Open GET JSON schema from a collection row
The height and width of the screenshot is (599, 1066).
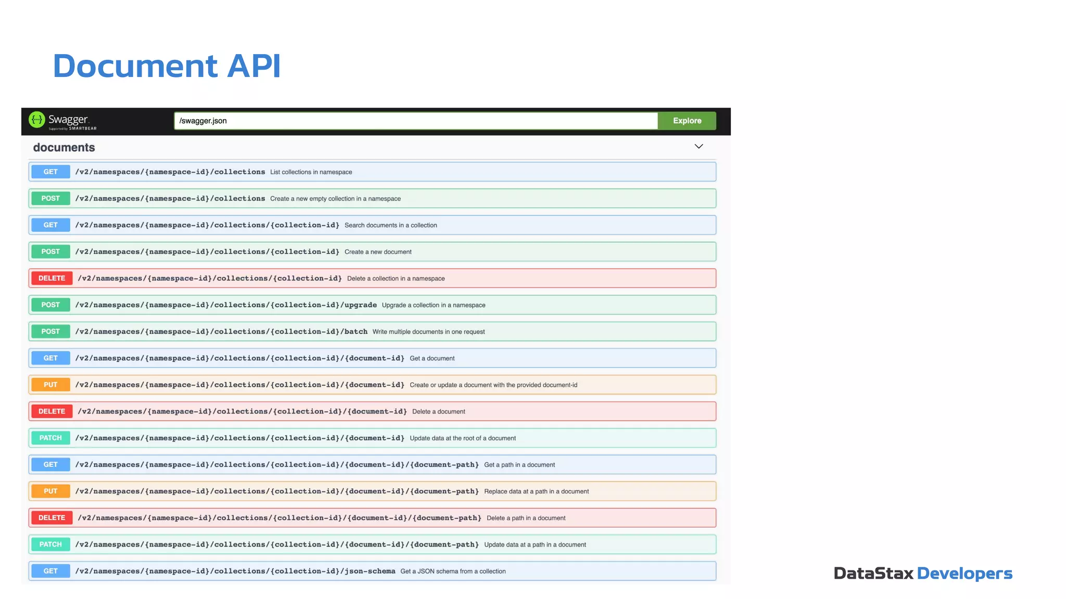(372, 571)
